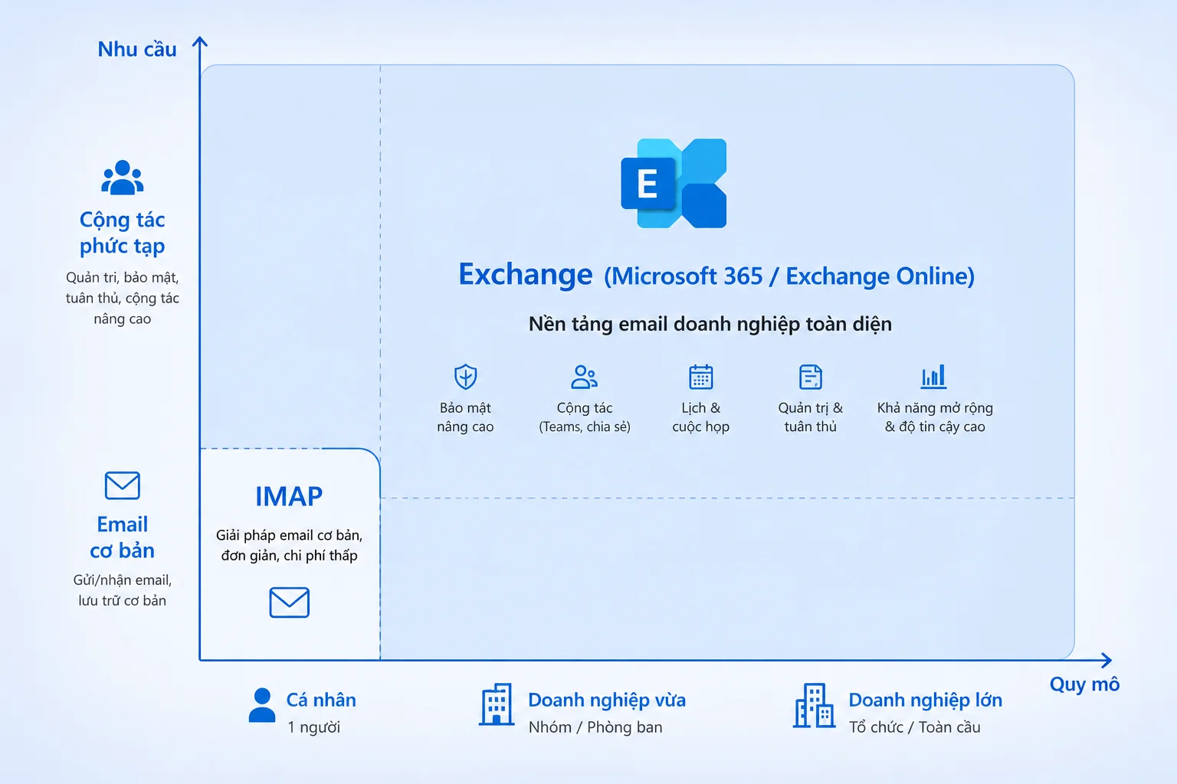Click the envelope icon inside the IMAP box
This screenshot has width=1177, height=784.
click(x=290, y=603)
